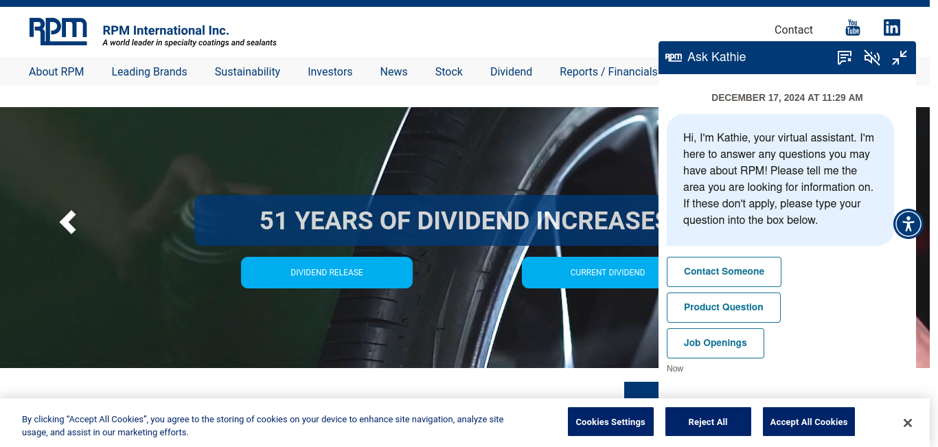Click Reject All cookies
938x447 pixels.
pos(708,422)
